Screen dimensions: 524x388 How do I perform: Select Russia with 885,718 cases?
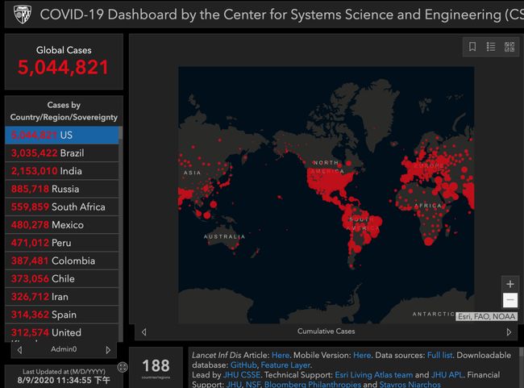[x=62, y=189]
